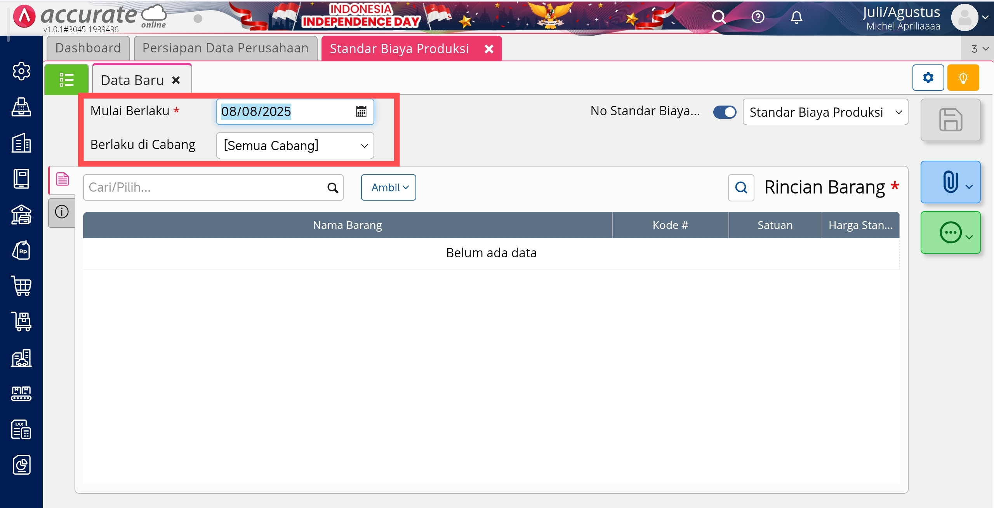
Task: Close the Data Baru tab
Action: coord(176,80)
